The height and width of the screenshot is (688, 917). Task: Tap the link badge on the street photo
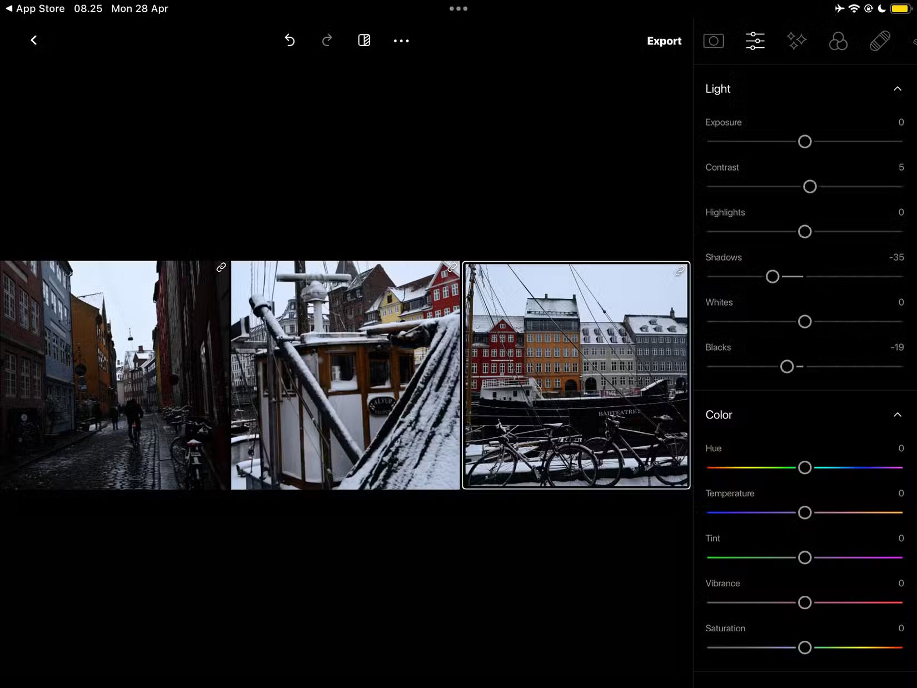pos(222,267)
